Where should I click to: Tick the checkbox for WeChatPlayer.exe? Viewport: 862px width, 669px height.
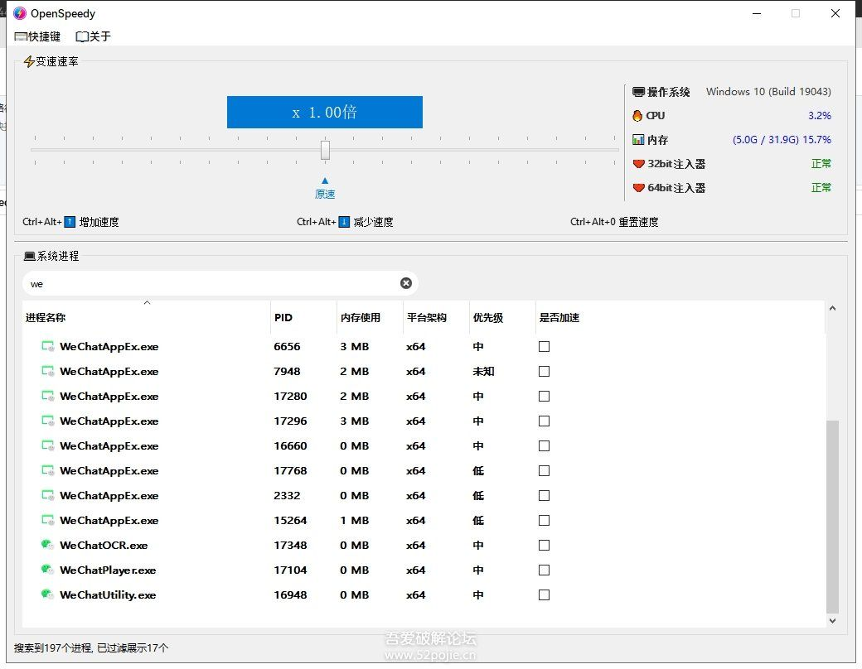tap(545, 570)
